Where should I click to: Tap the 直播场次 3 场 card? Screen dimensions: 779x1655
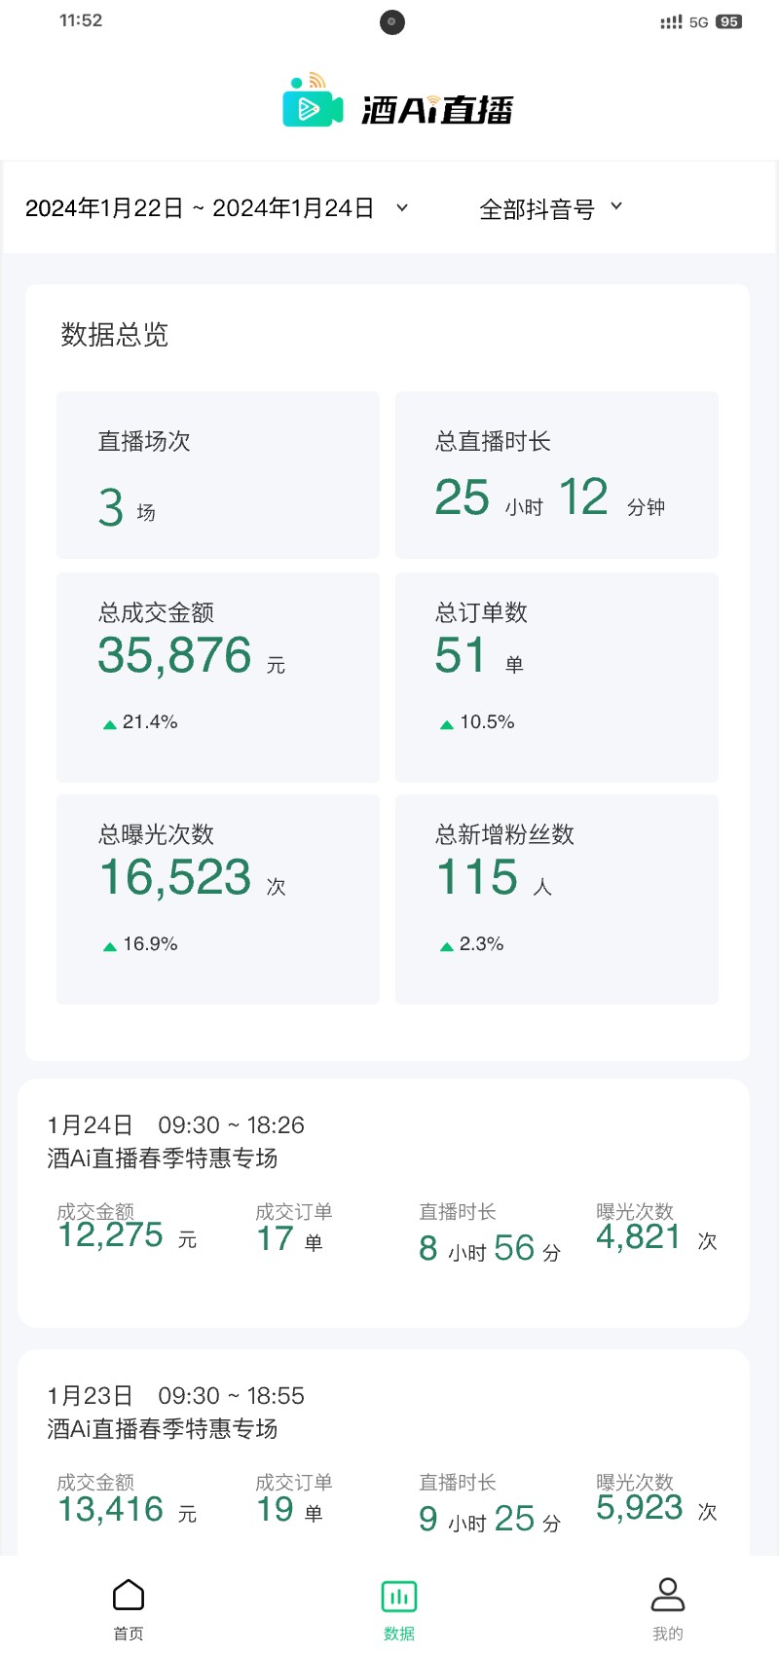tap(218, 475)
